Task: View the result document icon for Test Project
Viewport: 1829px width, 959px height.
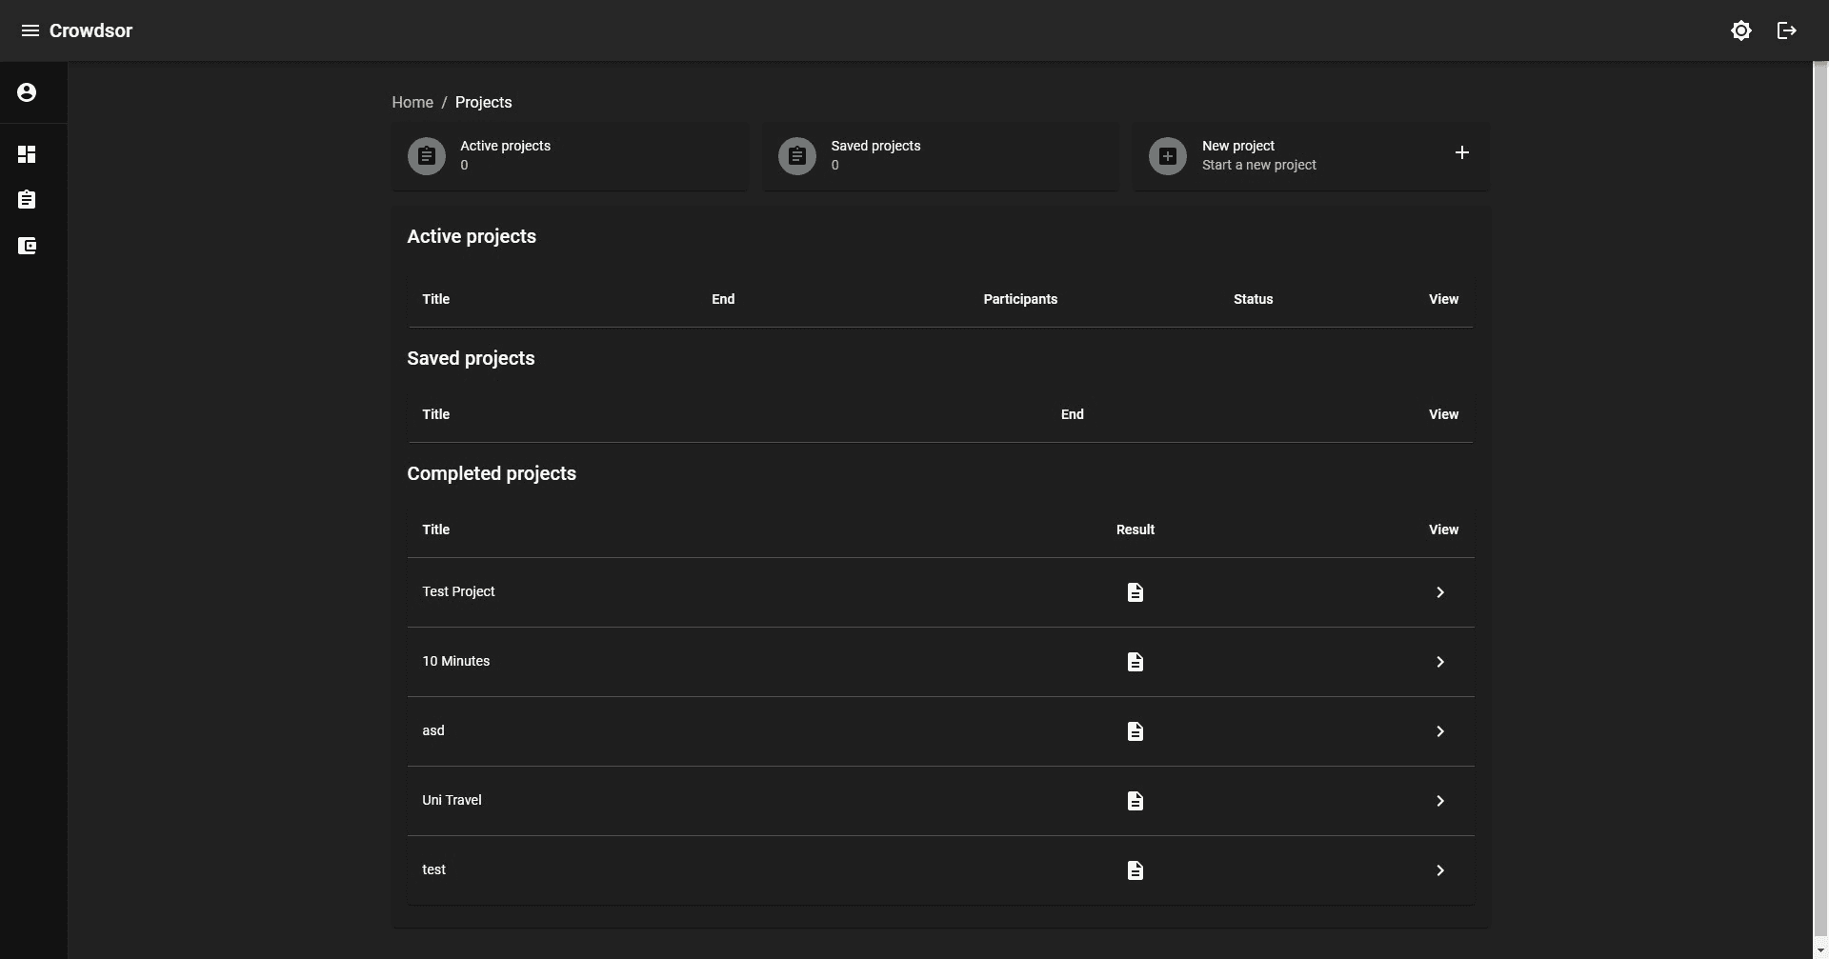Action: [1135, 591]
